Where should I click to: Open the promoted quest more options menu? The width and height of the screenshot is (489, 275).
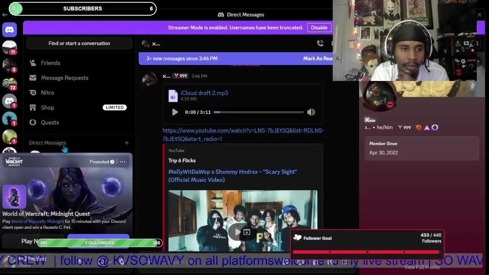123,162
